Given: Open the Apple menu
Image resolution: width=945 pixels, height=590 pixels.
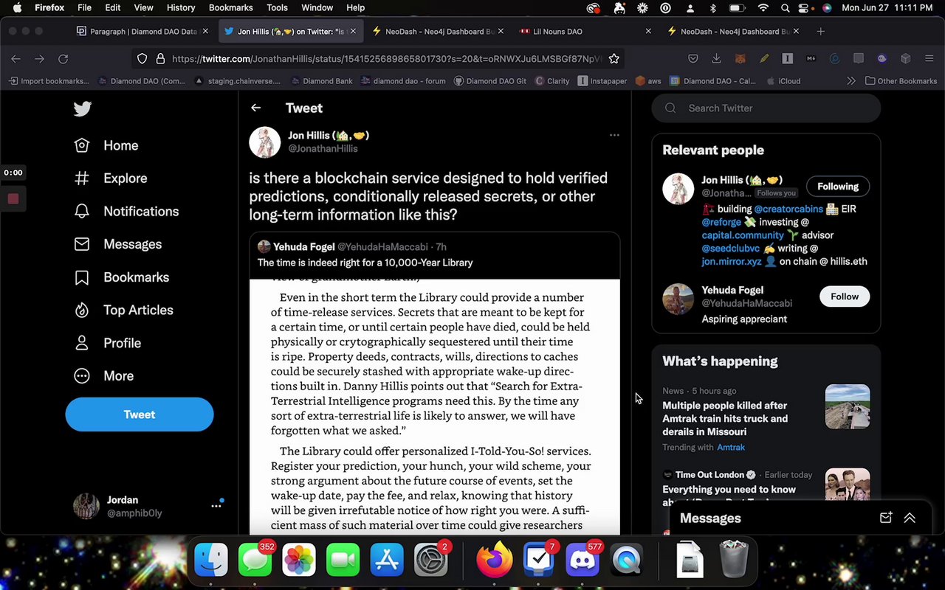Looking at the screenshot, I should click(17, 7).
